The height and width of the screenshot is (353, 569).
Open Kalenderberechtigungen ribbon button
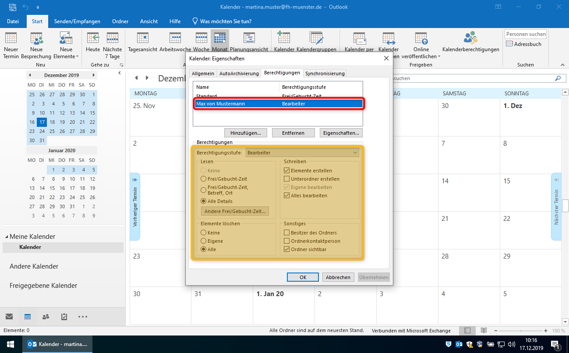point(471,42)
